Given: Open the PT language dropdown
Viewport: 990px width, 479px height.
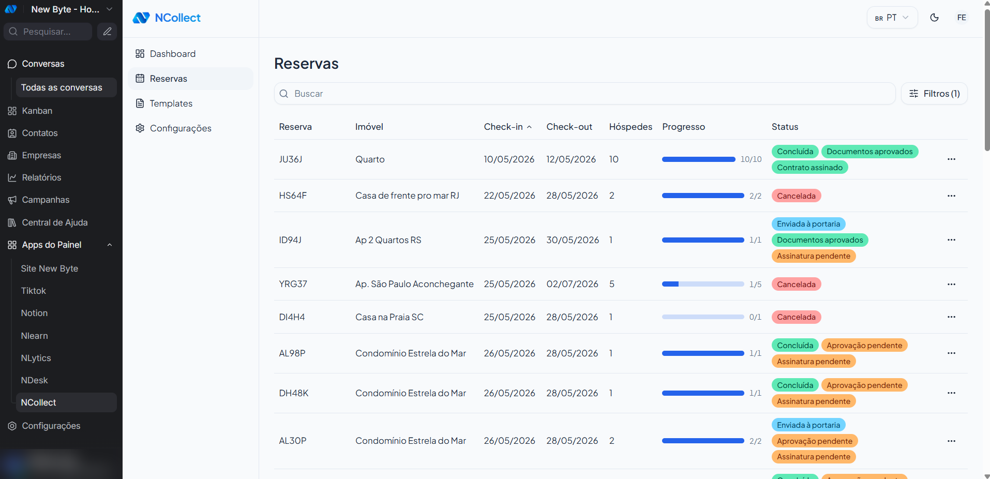Looking at the screenshot, I should (892, 18).
